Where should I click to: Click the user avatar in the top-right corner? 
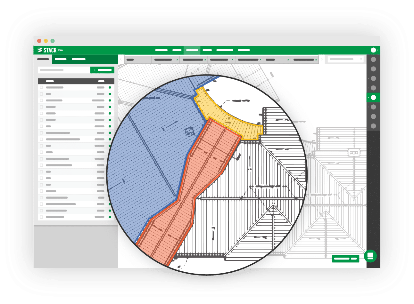[x=373, y=50]
